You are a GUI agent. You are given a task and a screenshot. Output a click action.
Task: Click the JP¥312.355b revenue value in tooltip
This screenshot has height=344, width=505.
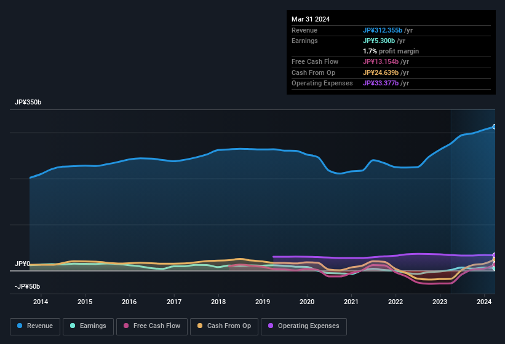(383, 30)
